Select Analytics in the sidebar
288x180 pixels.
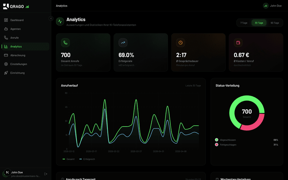(x=25, y=47)
